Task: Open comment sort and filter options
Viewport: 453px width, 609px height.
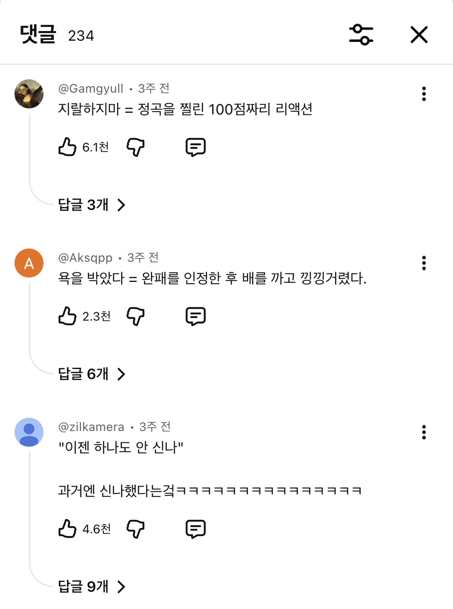Action: 361,35
